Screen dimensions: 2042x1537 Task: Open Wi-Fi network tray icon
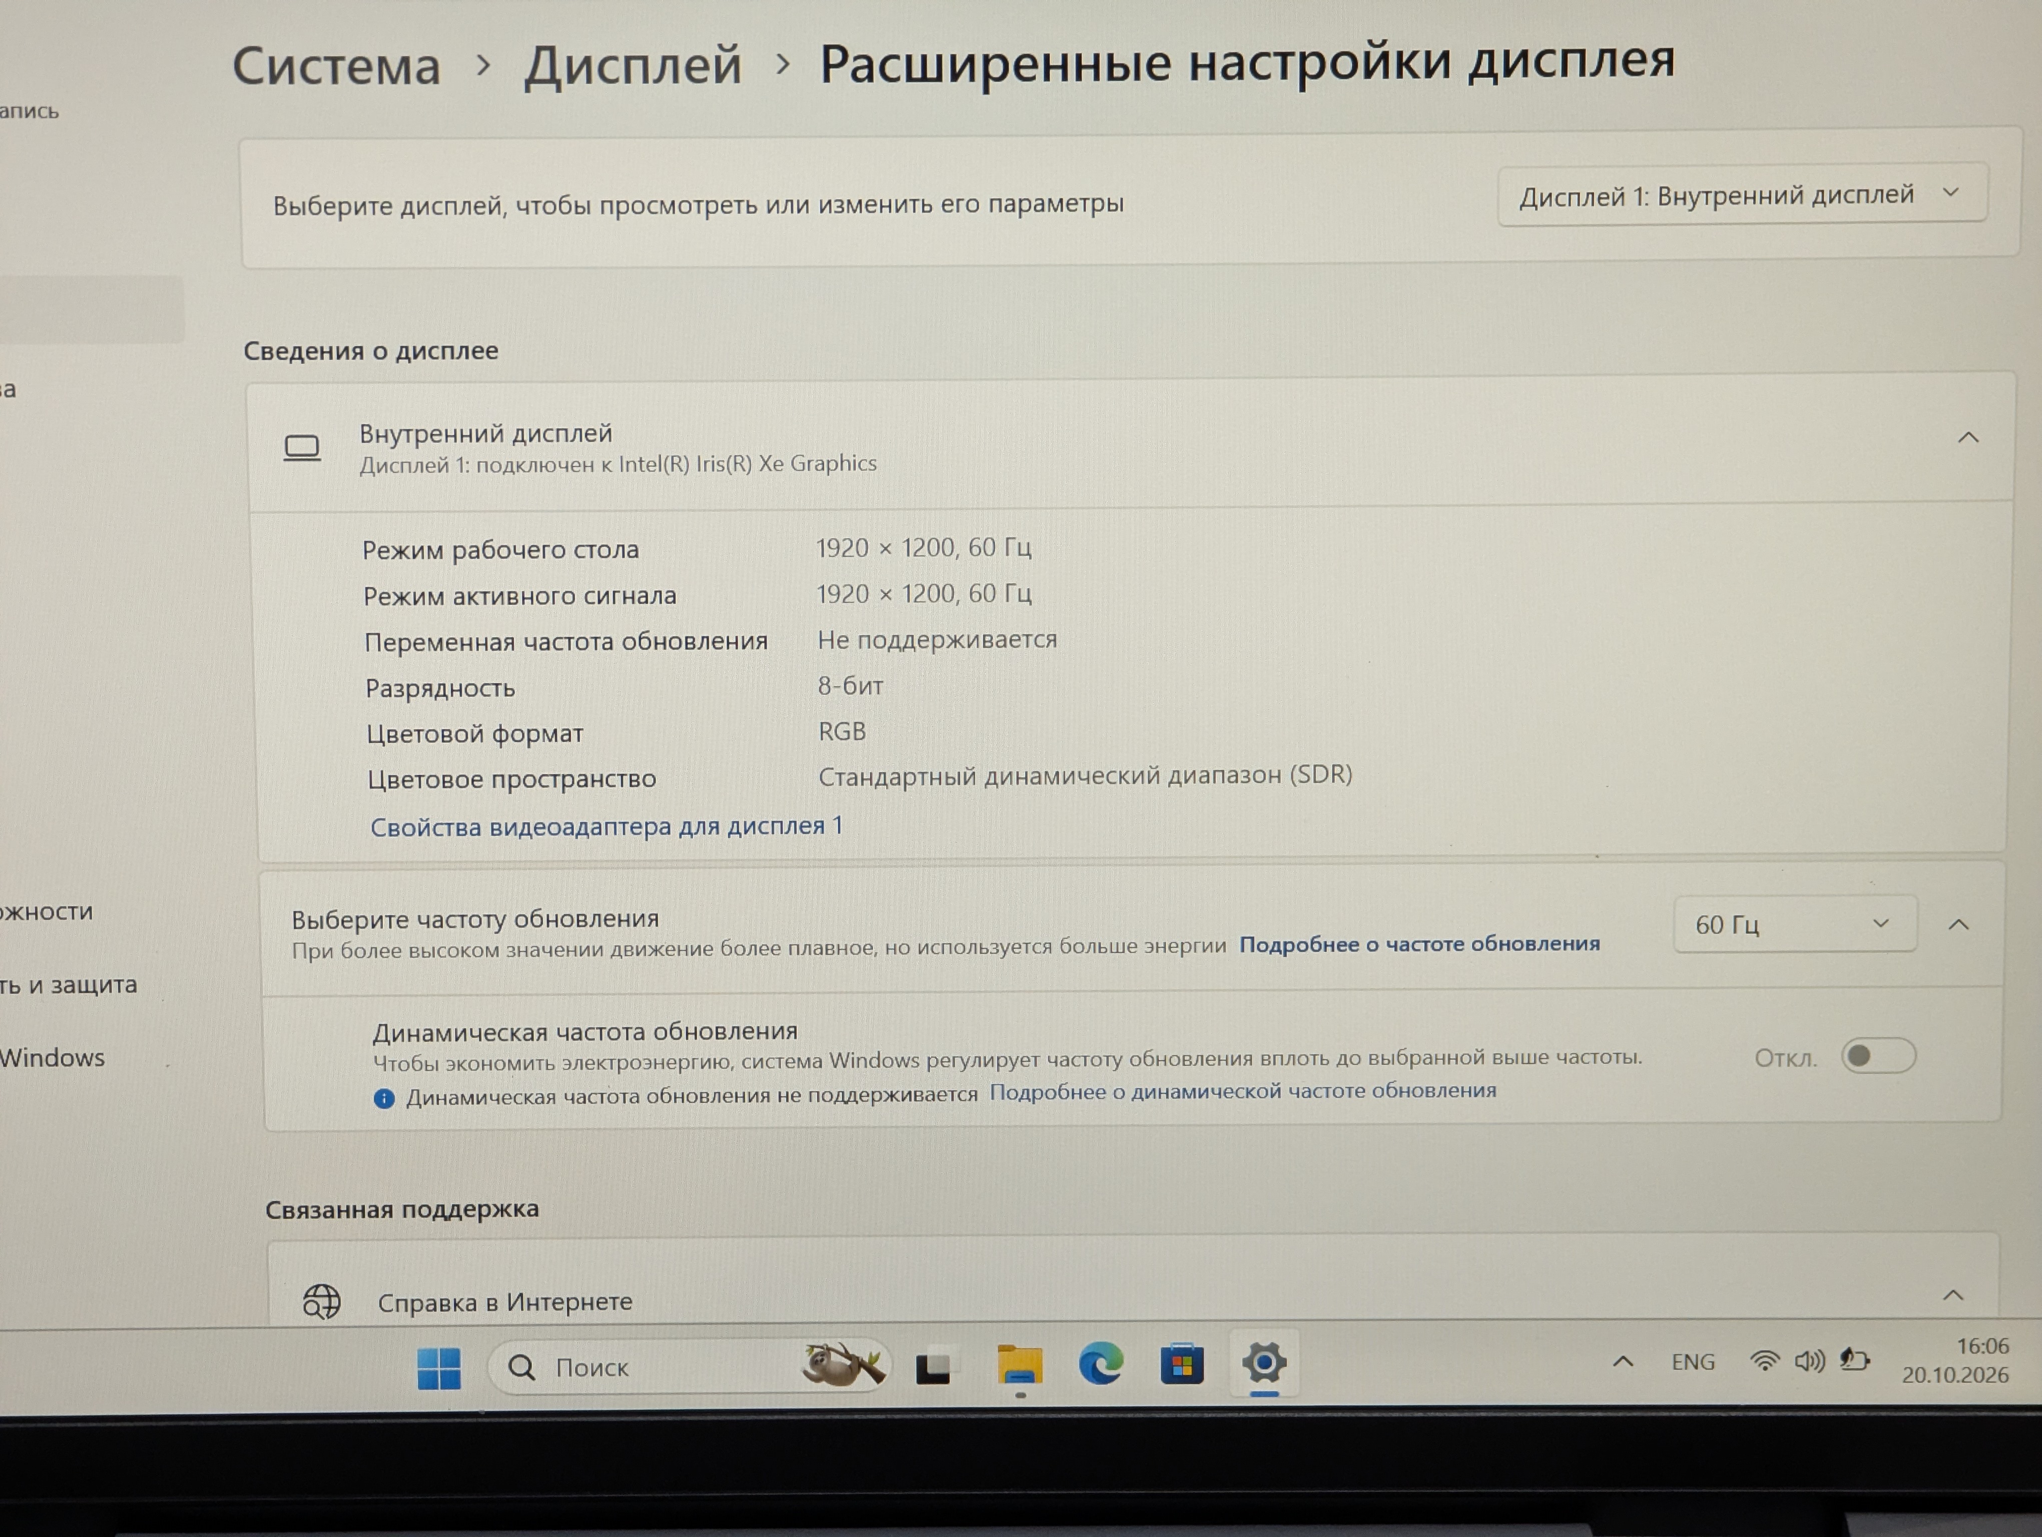pyautogui.click(x=1764, y=1361)
